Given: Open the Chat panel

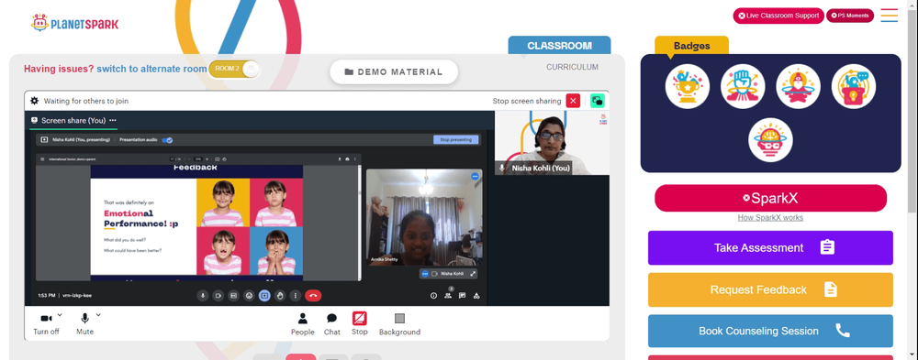Looking at the screenshot, I should pos(332,323).
